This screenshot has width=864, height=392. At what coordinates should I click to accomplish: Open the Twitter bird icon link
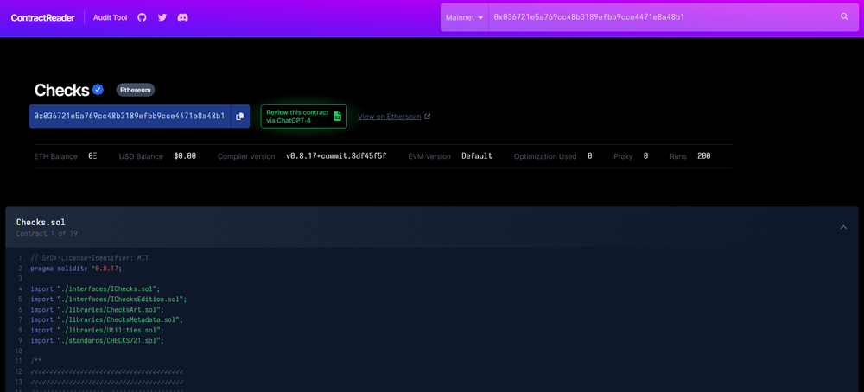point(162,17)
